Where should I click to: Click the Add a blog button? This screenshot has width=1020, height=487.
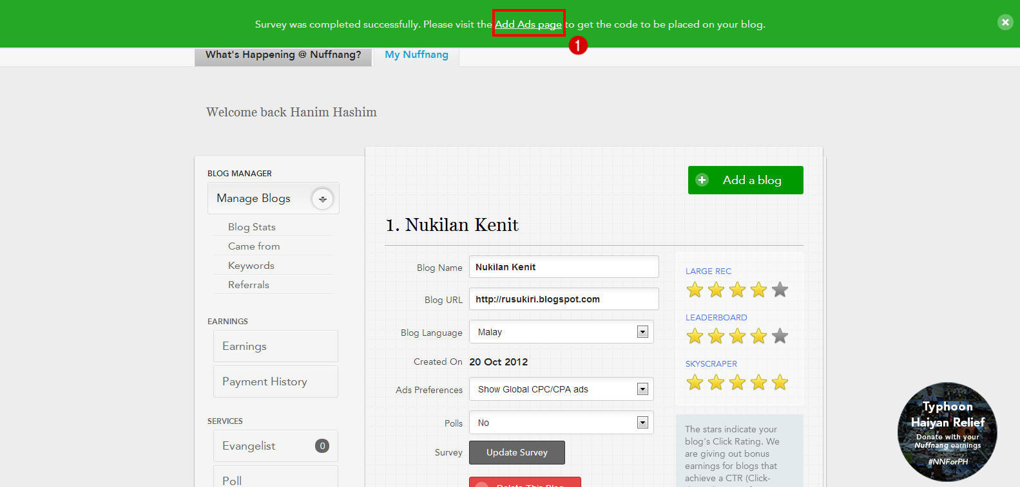746,180
